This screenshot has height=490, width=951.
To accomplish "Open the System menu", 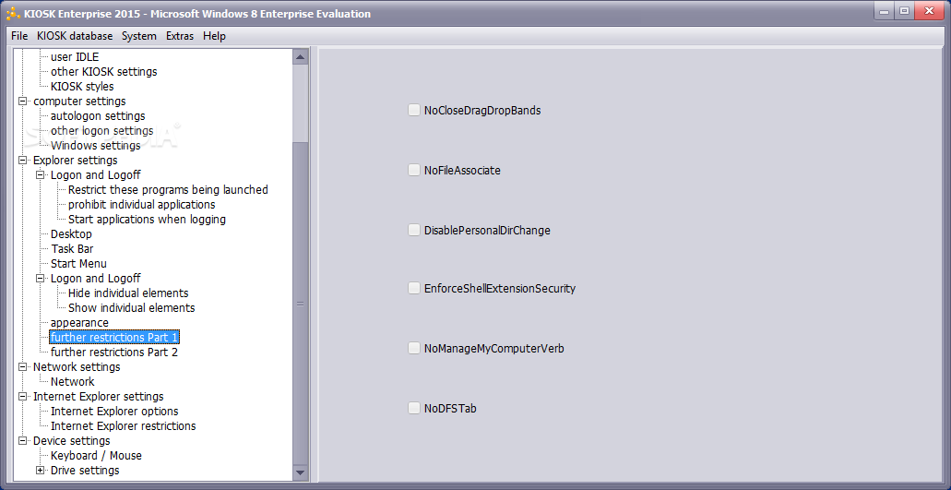I will [x=139, y=36].
